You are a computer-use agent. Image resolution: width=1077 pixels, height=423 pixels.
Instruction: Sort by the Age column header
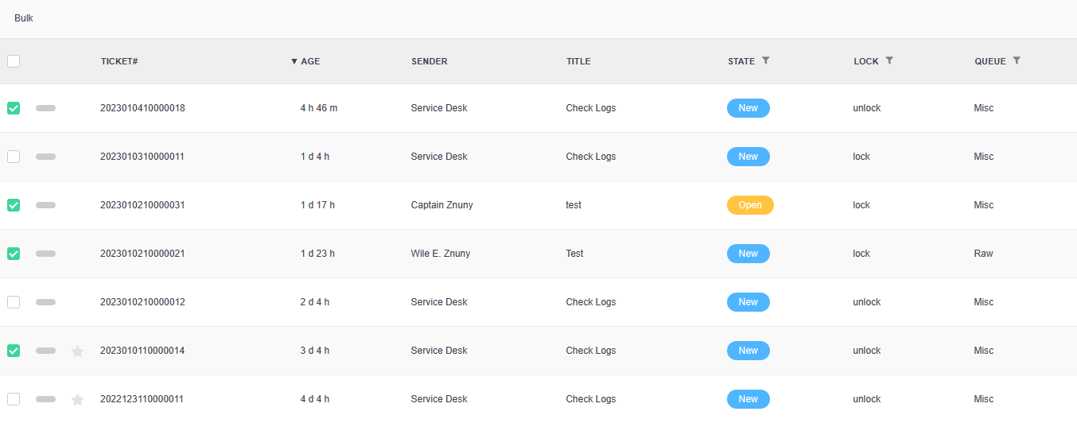coord(310,61)
